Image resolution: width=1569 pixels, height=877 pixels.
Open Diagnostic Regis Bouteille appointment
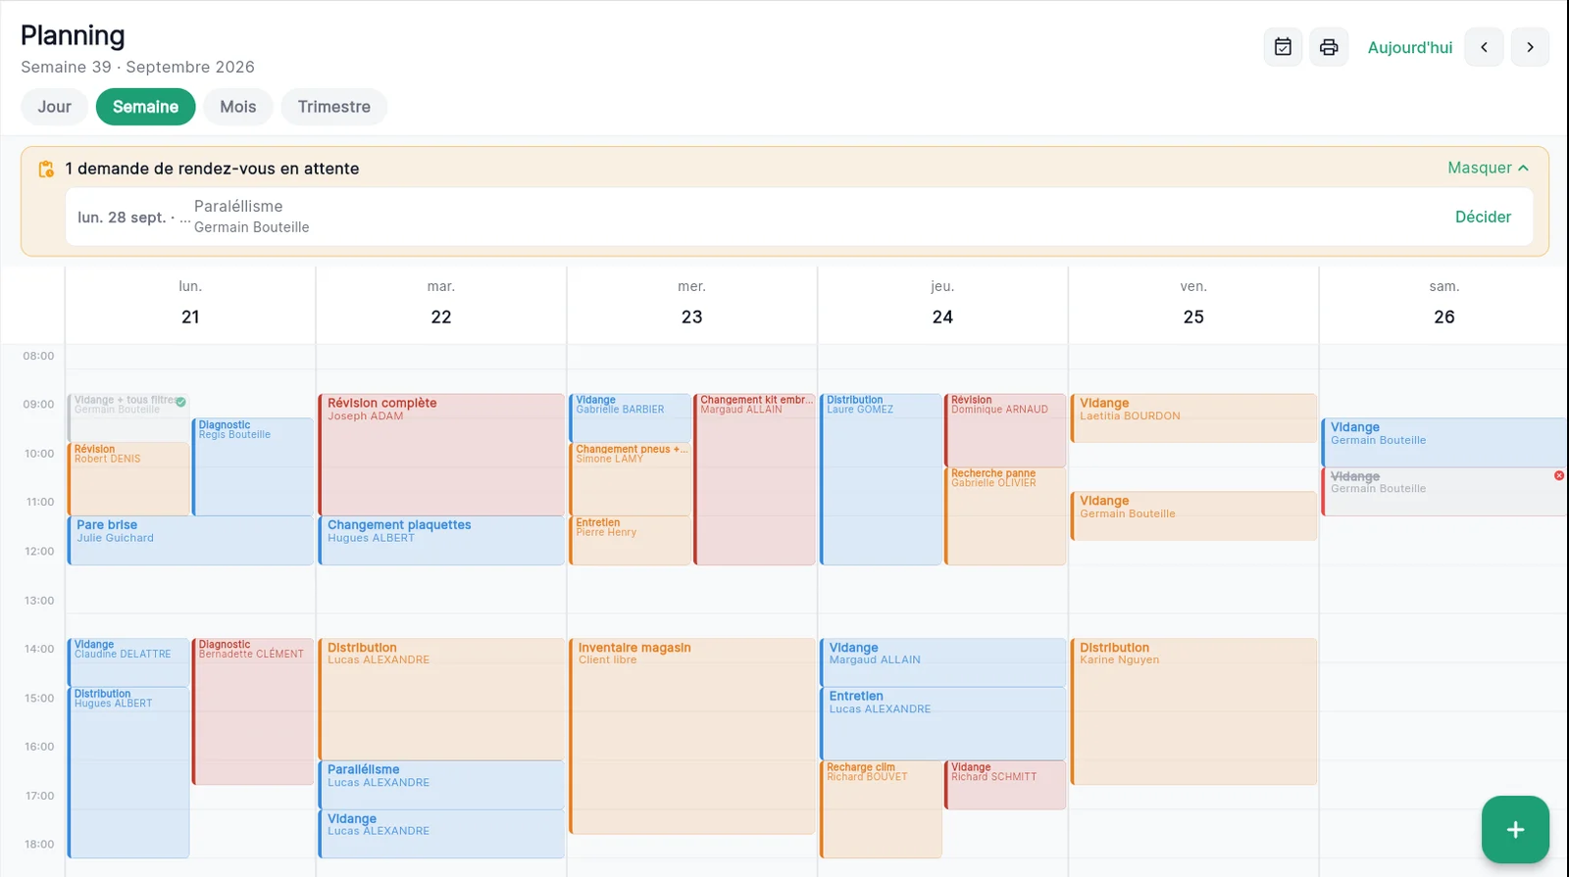(253, 467)
